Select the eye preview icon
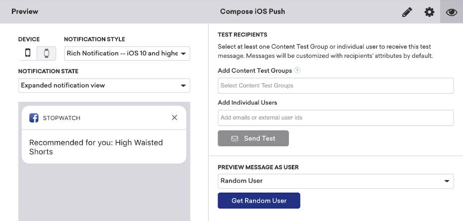Screen dimensions: 463x221 452,12
